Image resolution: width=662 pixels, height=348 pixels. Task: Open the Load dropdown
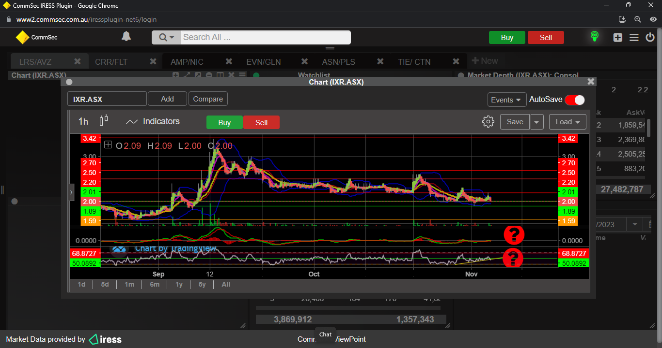[567, 122]
